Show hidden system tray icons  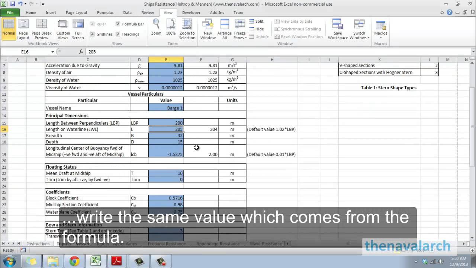[x=416, y=261]
